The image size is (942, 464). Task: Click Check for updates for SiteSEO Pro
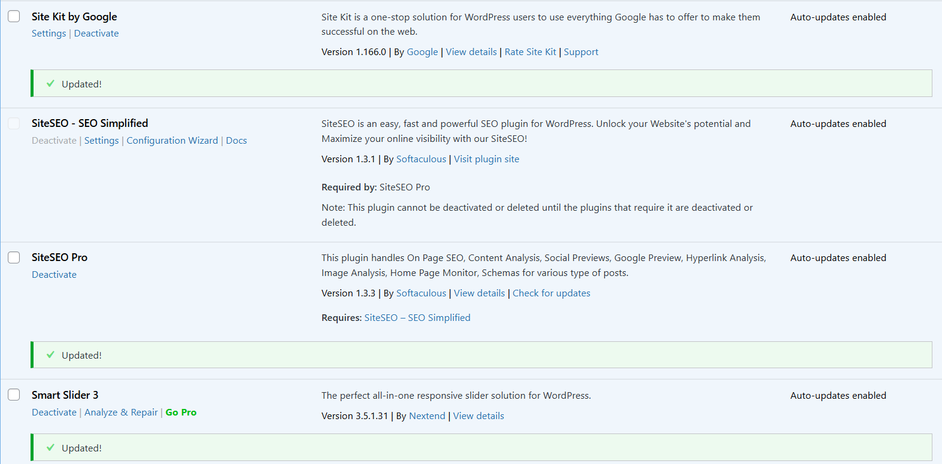pos(551,293)
